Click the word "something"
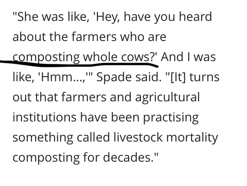 coord(43,138)
